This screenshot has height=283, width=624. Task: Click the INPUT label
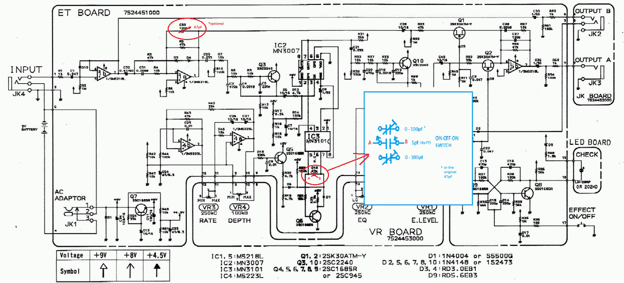[x=26, y=70]
